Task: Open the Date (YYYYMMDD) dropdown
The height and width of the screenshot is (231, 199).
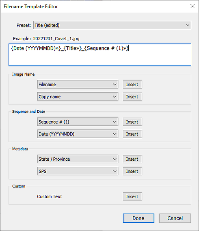Action: [x=78, y=134]
